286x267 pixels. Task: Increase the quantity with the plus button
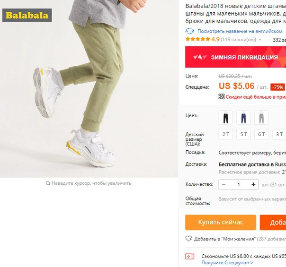coord(253,185)
